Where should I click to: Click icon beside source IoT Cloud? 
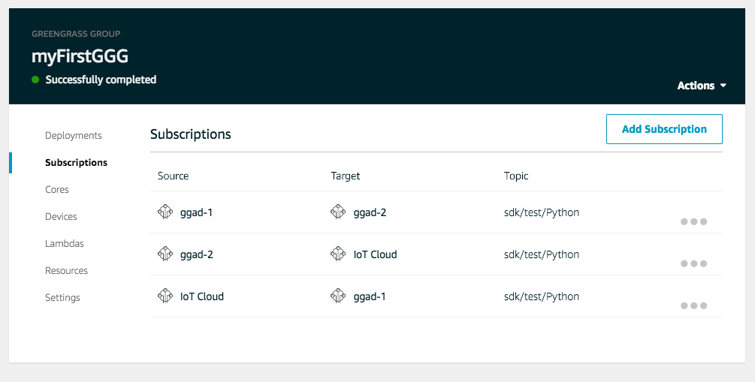click(165, 296)
